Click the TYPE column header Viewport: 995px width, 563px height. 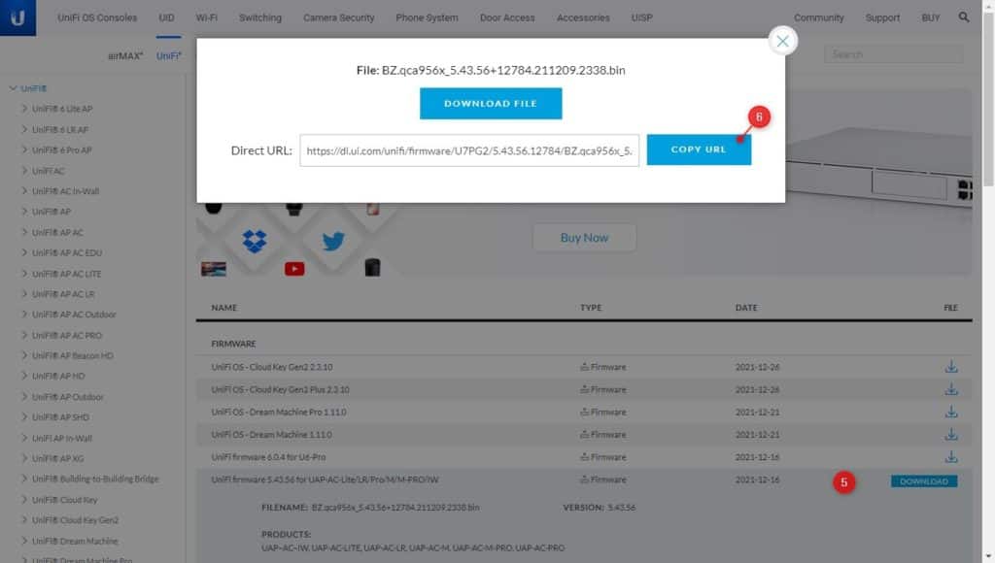point(591,308)
